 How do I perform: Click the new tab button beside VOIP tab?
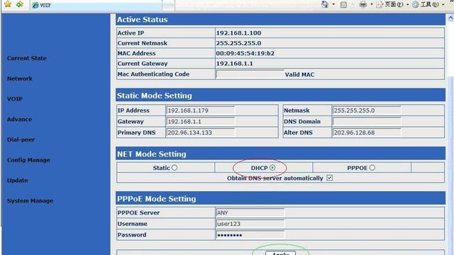168,5
